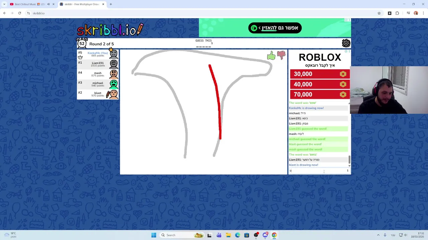Click the skribbl.io logo
Image resolution: width=428 pixels, height=240 pixels.
click(110, 30)
